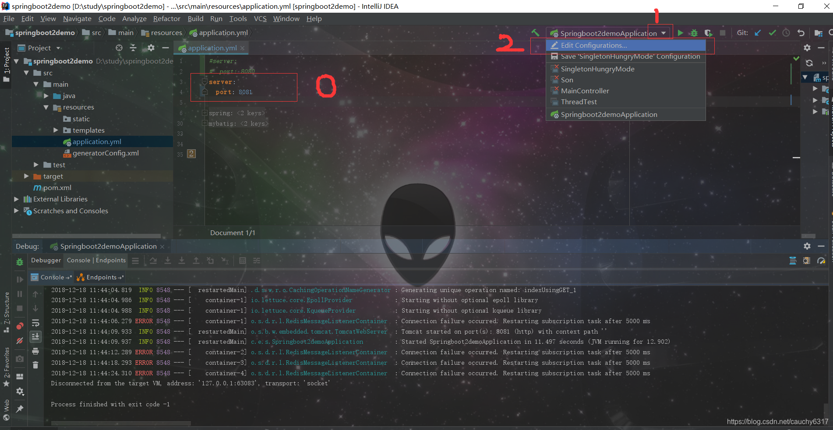Update project with Git blue arrow icon

[x=758, y=33]
